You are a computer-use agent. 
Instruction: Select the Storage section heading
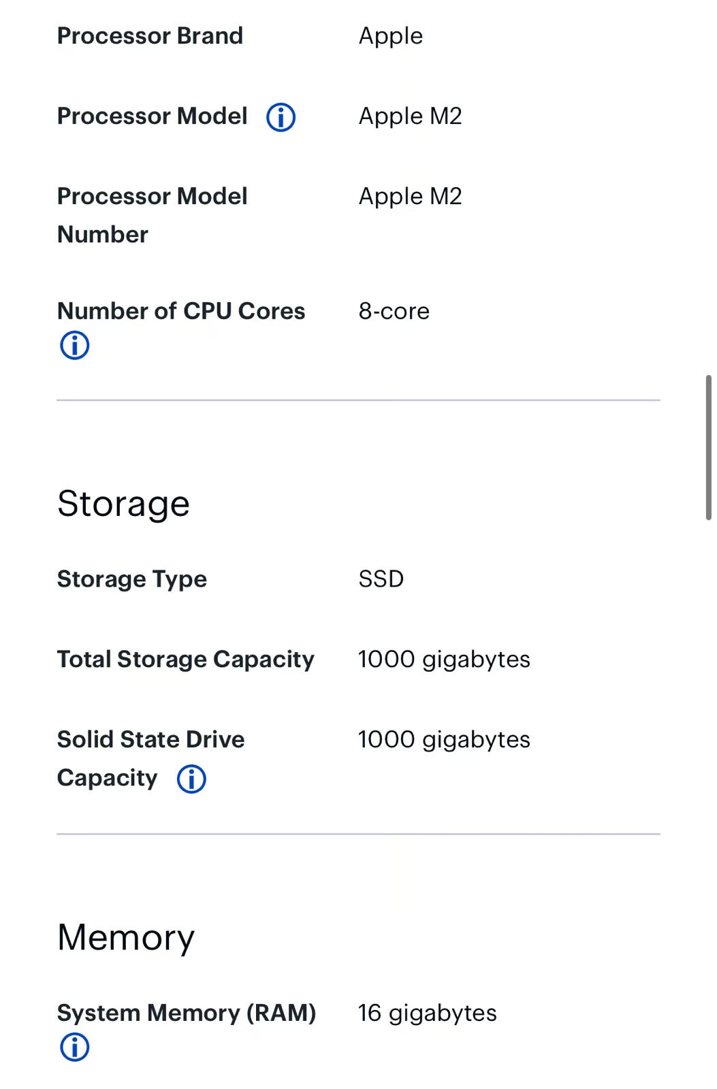click(123, 504)
